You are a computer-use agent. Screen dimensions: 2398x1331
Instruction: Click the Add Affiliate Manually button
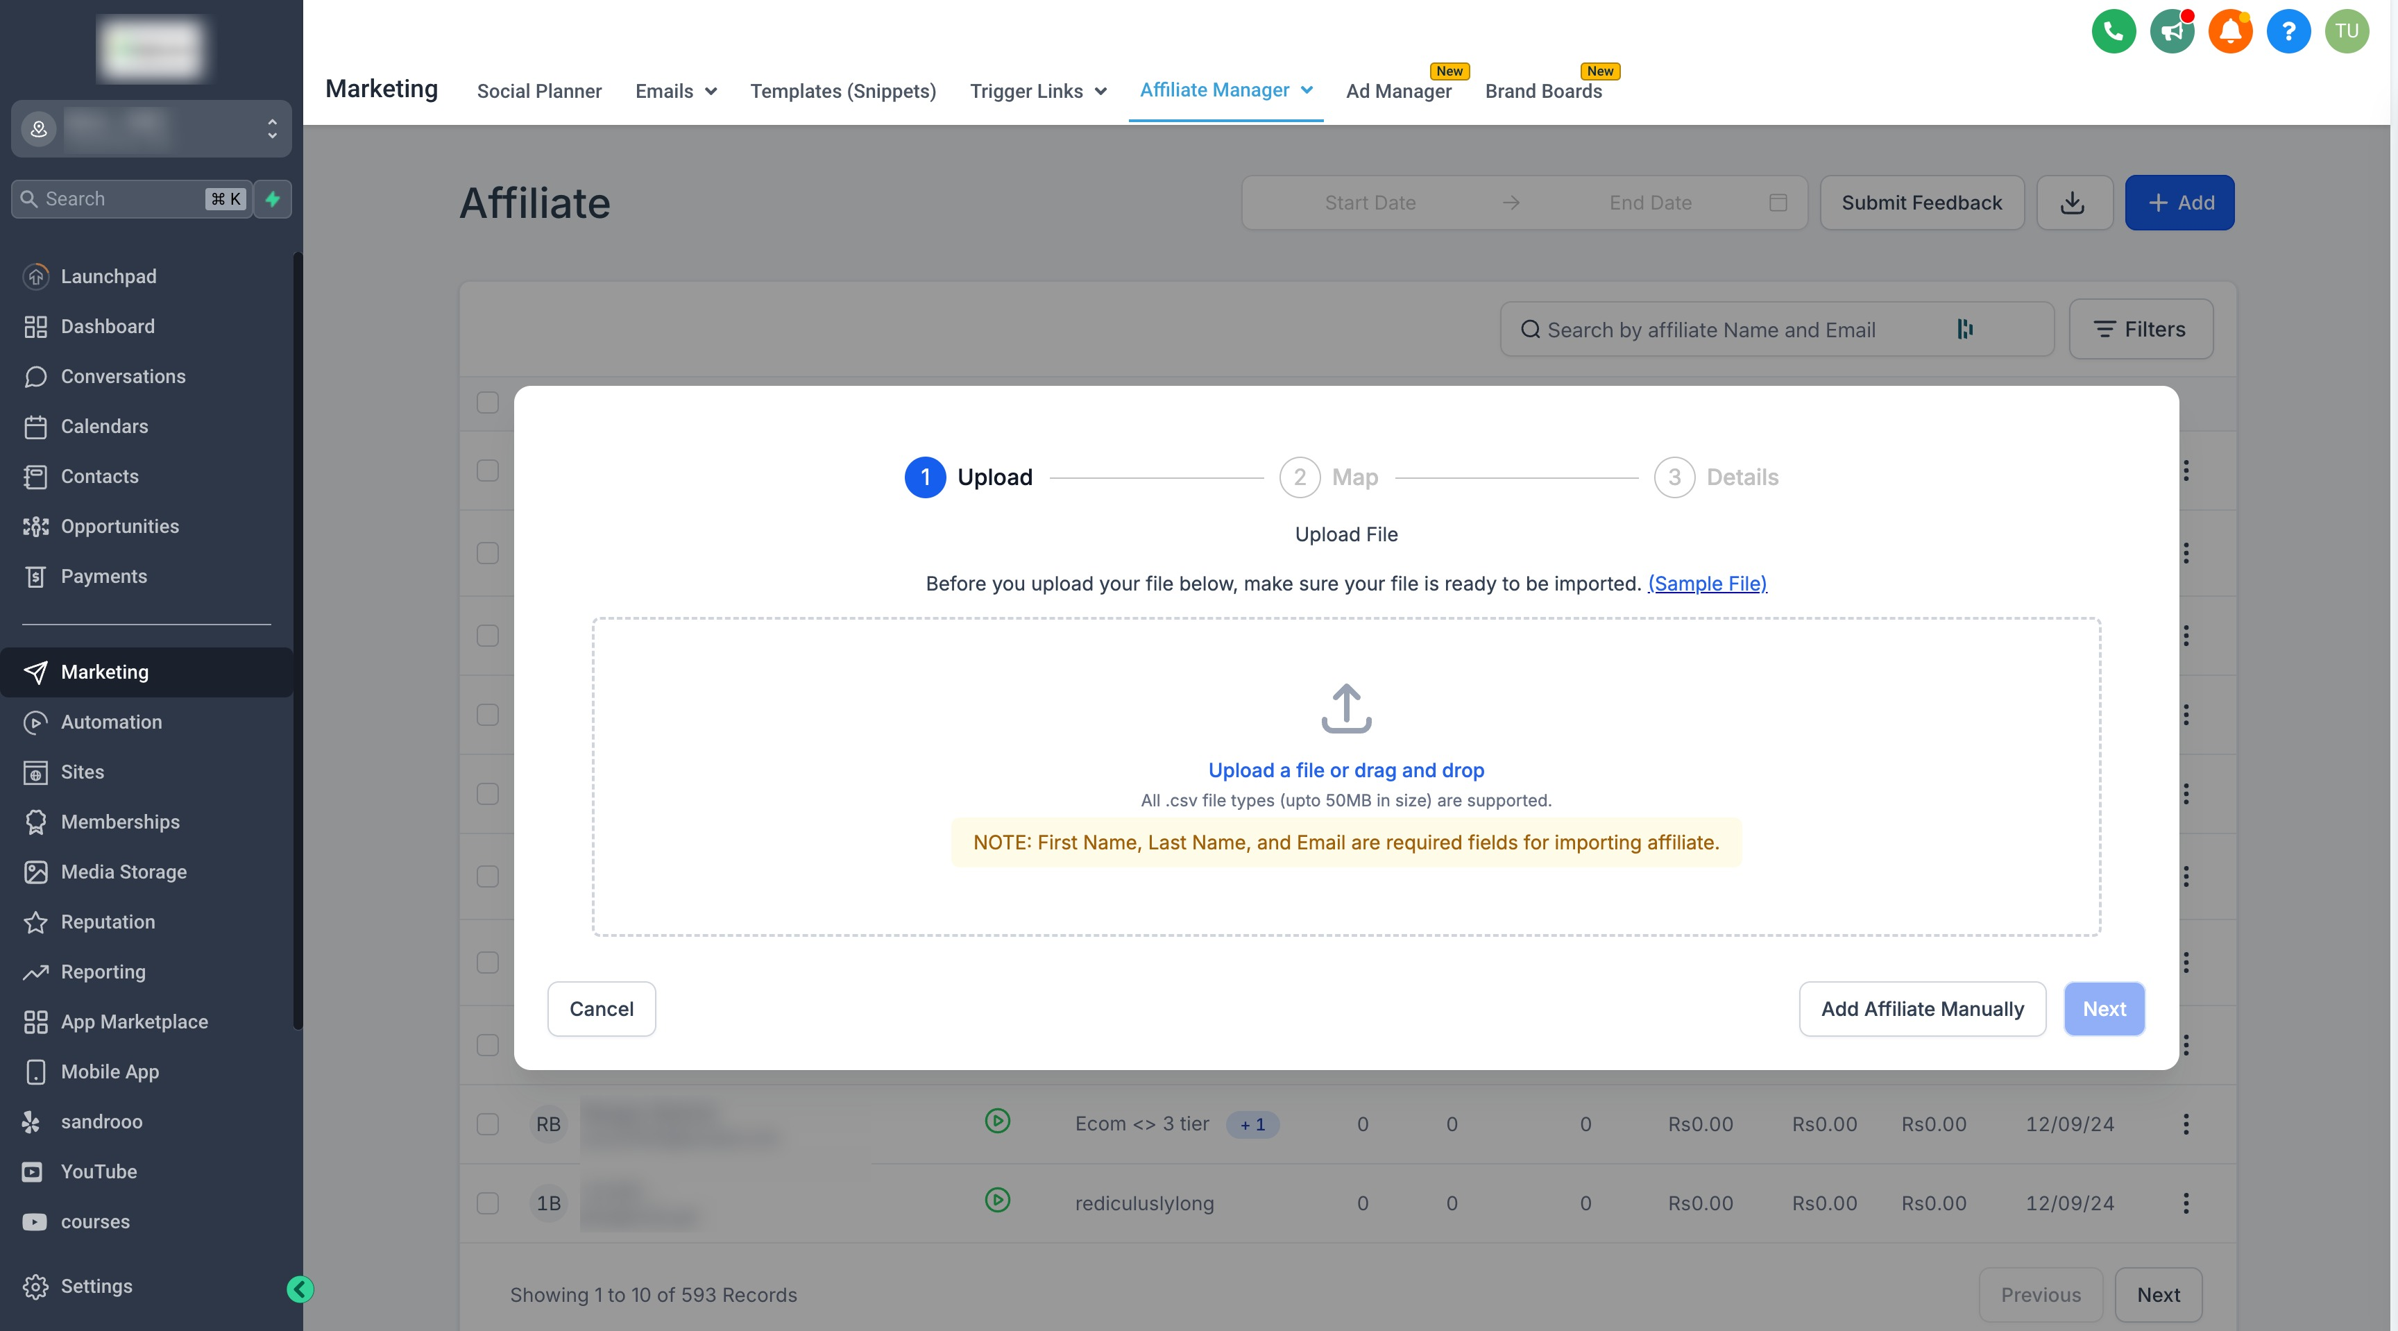tap(1922, 1009)
